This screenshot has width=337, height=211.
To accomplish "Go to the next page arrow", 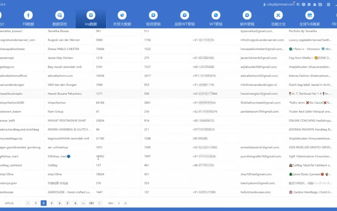I will coord(99,203).
